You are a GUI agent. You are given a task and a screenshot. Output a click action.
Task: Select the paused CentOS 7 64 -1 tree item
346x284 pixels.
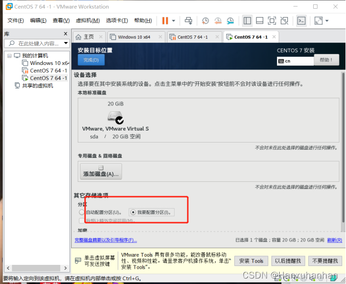(44, 70)
